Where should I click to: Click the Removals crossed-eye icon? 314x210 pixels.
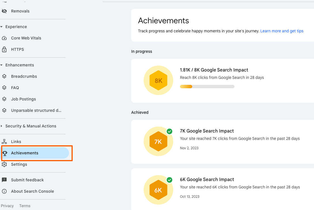coord(4,11)
